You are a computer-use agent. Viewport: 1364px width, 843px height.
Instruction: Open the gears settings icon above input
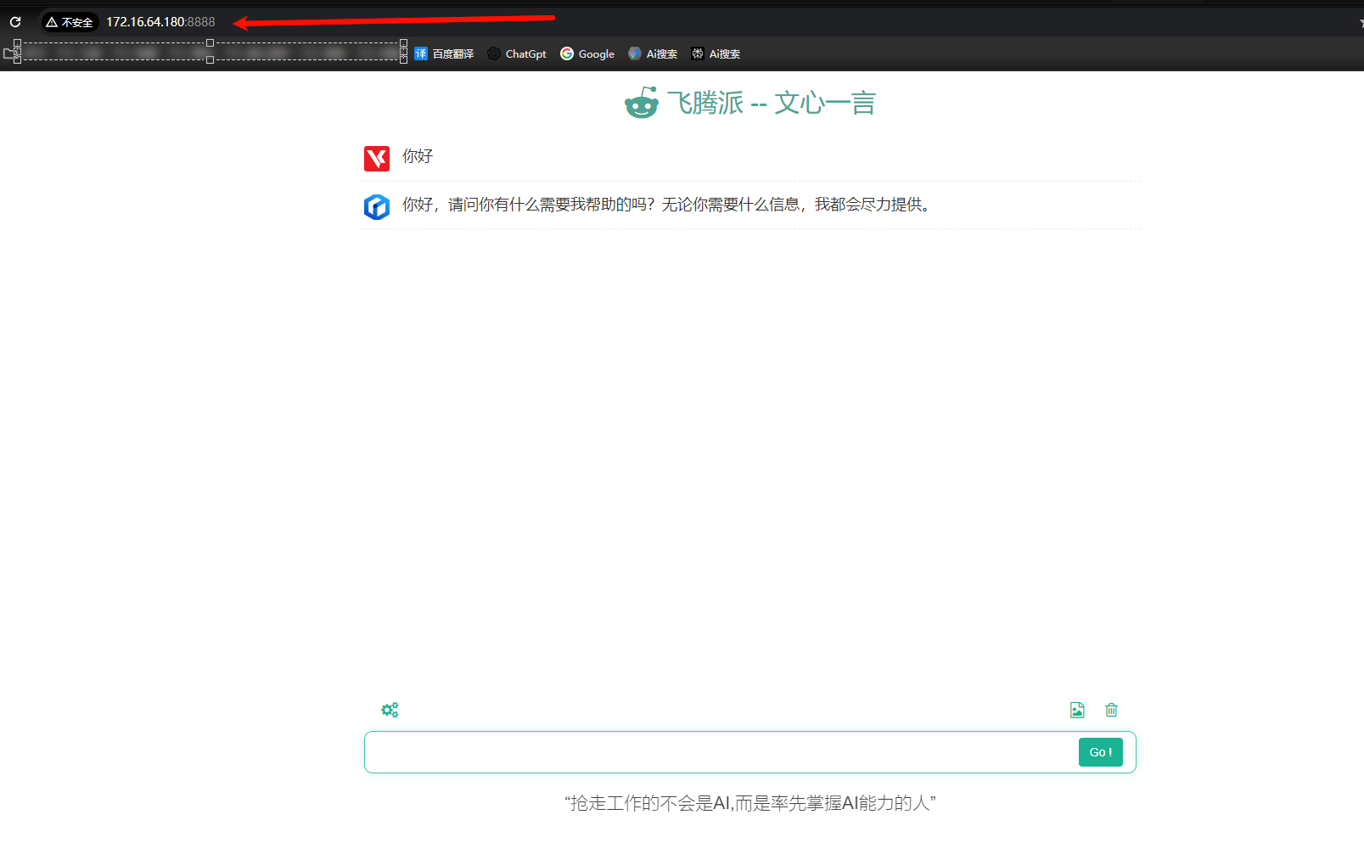click(x=390, y=710)
